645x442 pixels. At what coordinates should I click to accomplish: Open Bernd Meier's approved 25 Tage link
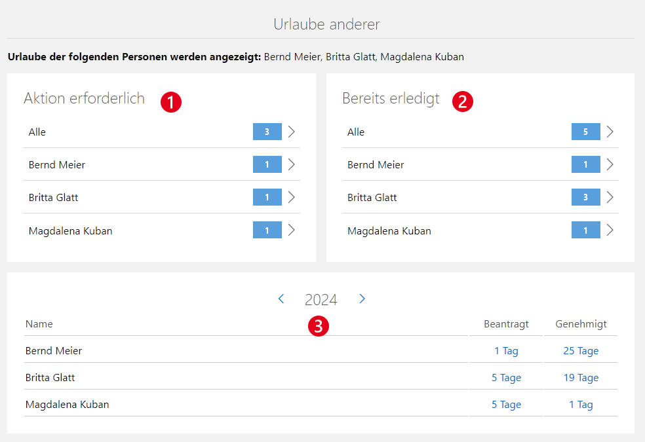tap(581, 351)
